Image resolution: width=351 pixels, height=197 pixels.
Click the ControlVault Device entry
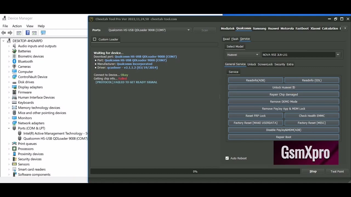pos(33,77)
